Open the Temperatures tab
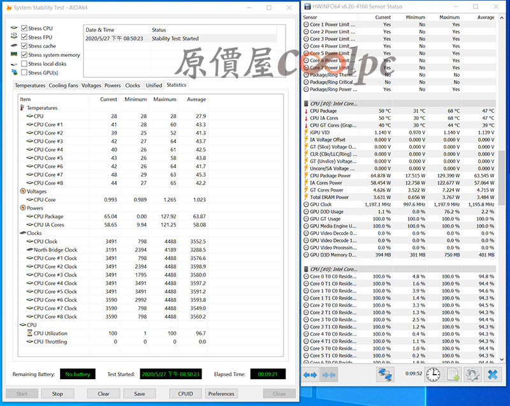The image size is (510, 406). (x=30, y=86)
